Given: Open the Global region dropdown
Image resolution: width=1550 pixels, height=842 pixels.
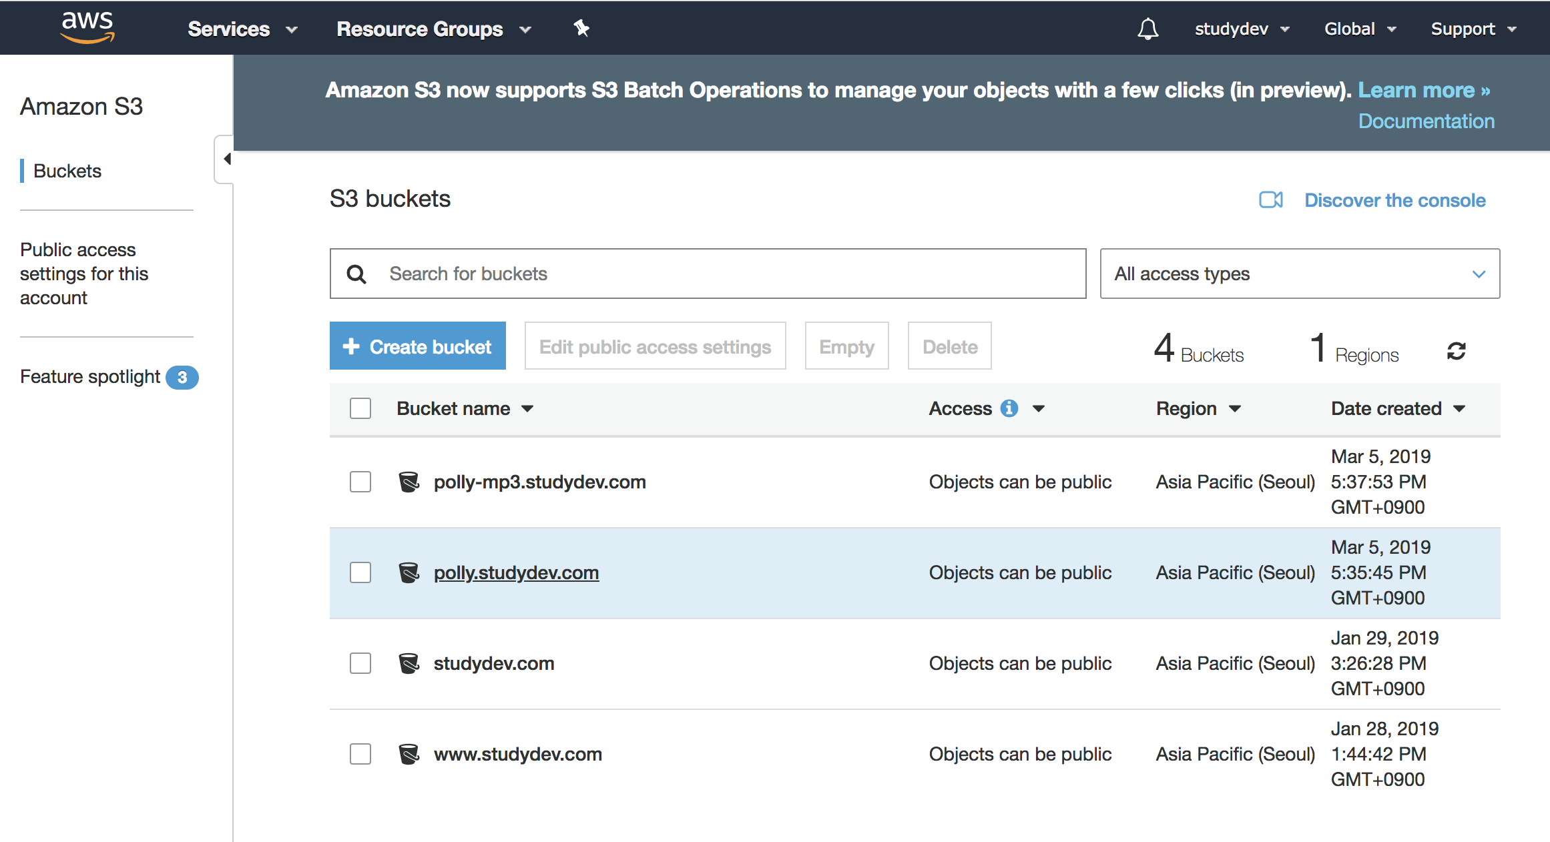Looking at the screenshot, I should pyautogui.click(x=1360, y=29).
